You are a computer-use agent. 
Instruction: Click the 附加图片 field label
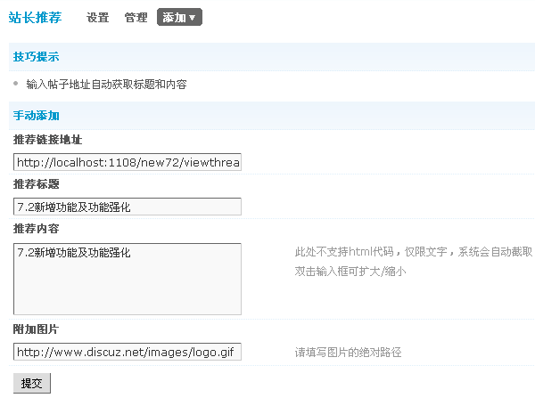coord(36,329)
